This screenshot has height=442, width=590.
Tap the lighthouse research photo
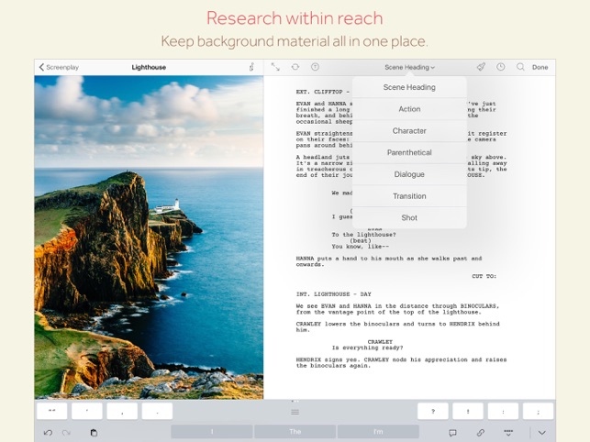pyautogui.click(x=149, y=237)
